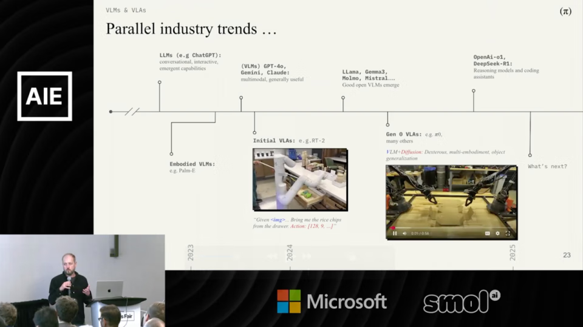Image resolution: width=583 pixels, height=327 pixels.
Task: Click the "Gen 0 VLAs:" label
Action: click(404, 134)
